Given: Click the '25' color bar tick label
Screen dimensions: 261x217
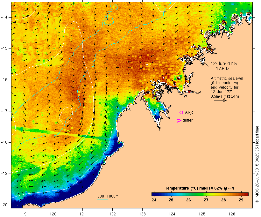Looking at the screenshot, I should coord(171,200).
